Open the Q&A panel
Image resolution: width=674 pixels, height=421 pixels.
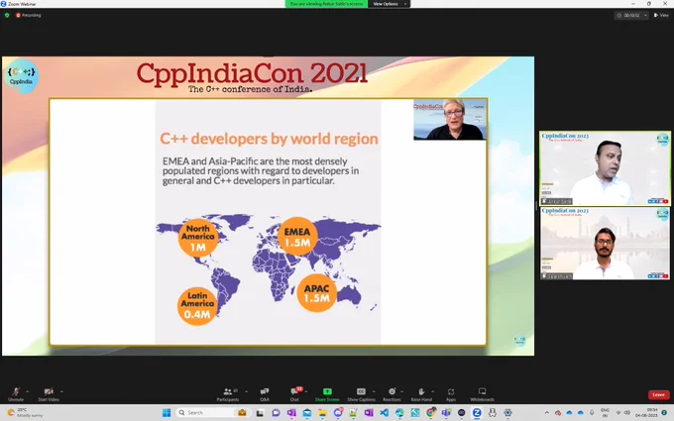coord(265,393)
